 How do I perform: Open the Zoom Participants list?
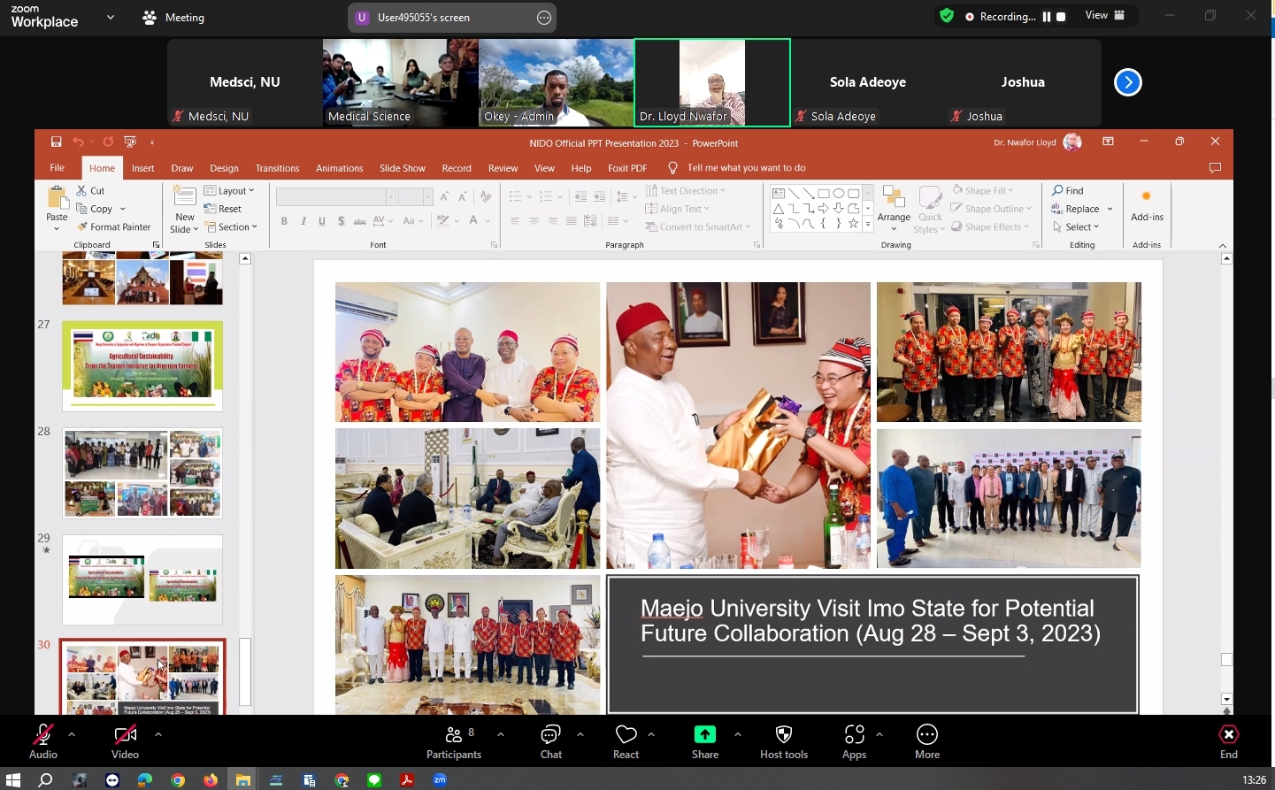454,741
